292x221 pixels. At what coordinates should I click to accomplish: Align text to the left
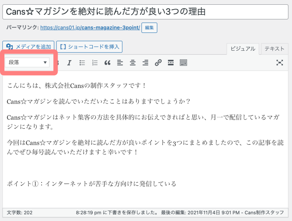coord(120,63)
